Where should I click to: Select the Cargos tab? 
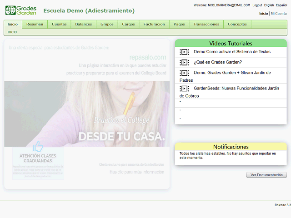pos(128,24)
